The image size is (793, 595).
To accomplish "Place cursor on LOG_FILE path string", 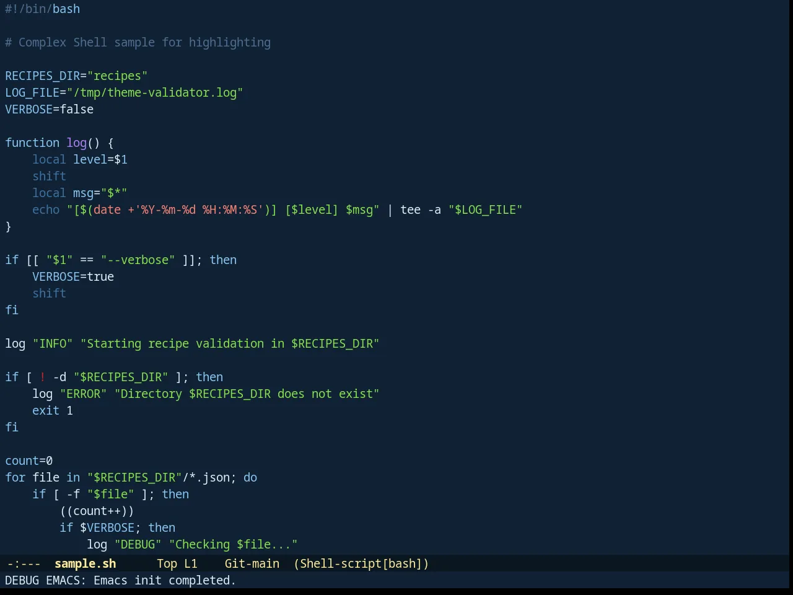I will point(155,92).
